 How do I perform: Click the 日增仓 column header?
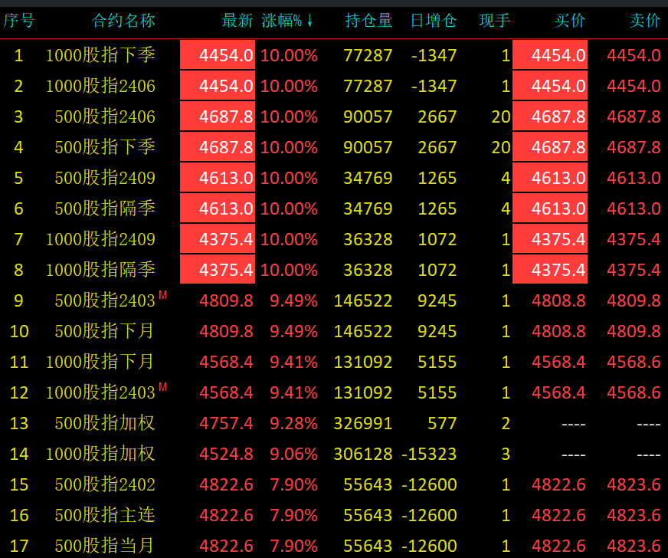click(x=433, y=21)
